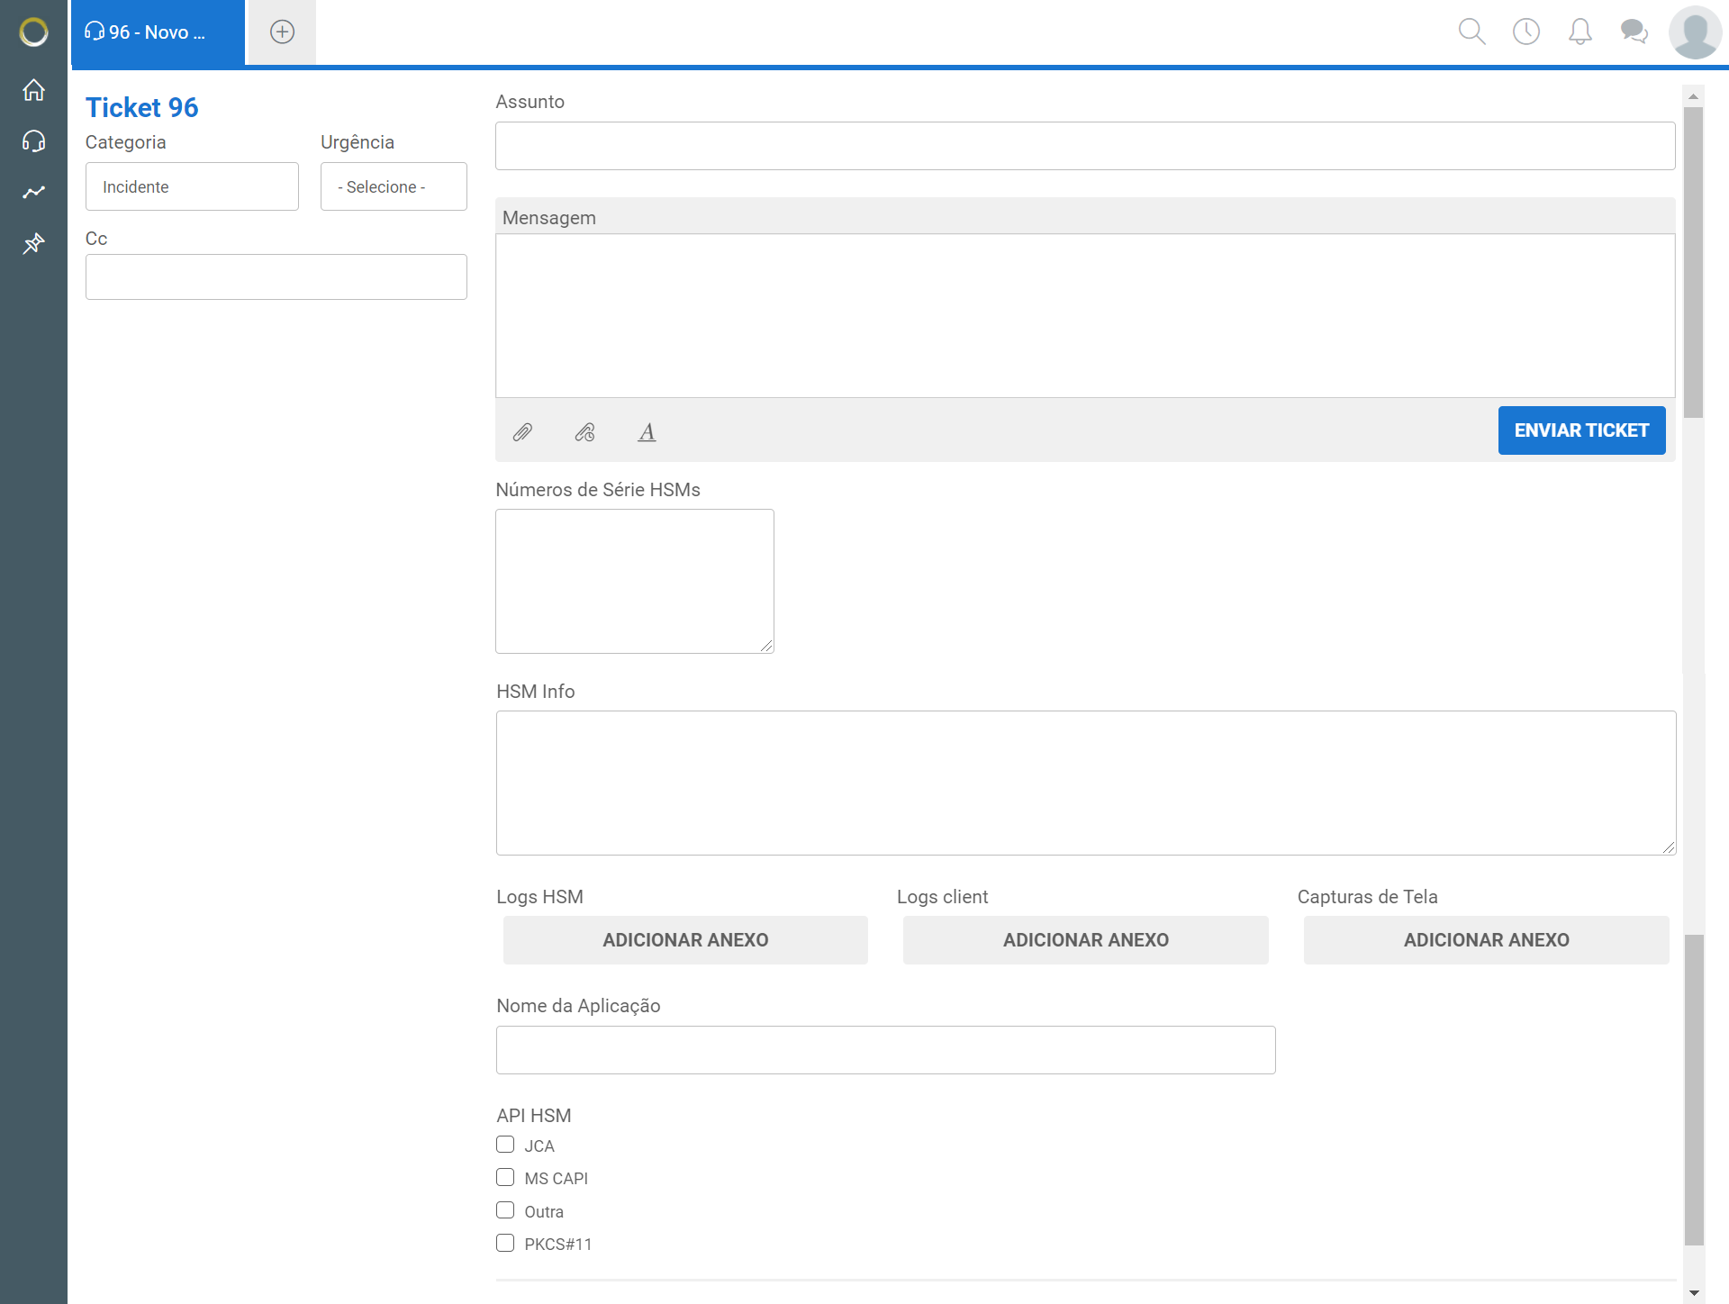Attach a file with paperclip icon
The height and width of the screenshot is (1304, 1729).
(522, 432)
